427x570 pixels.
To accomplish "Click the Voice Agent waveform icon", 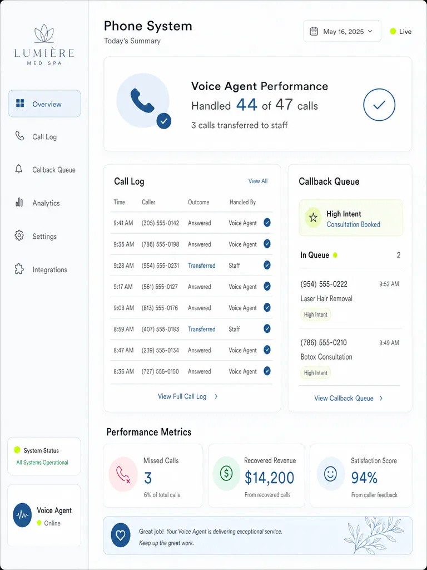I will pos(22,515).
